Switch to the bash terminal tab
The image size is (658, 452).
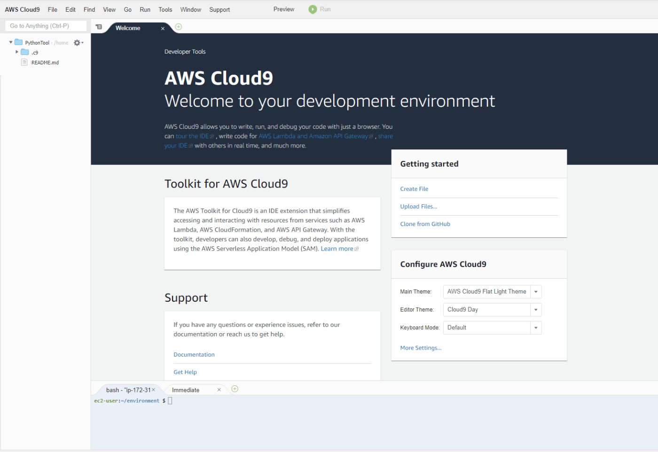[x=128, y=390]
